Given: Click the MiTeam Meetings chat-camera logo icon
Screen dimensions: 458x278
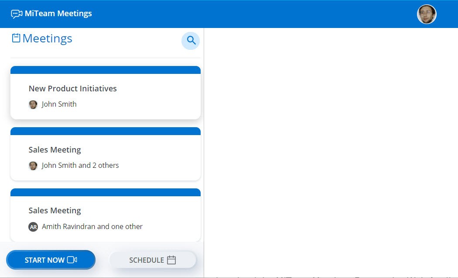Looking at the screenshot, I should point(17,14).
